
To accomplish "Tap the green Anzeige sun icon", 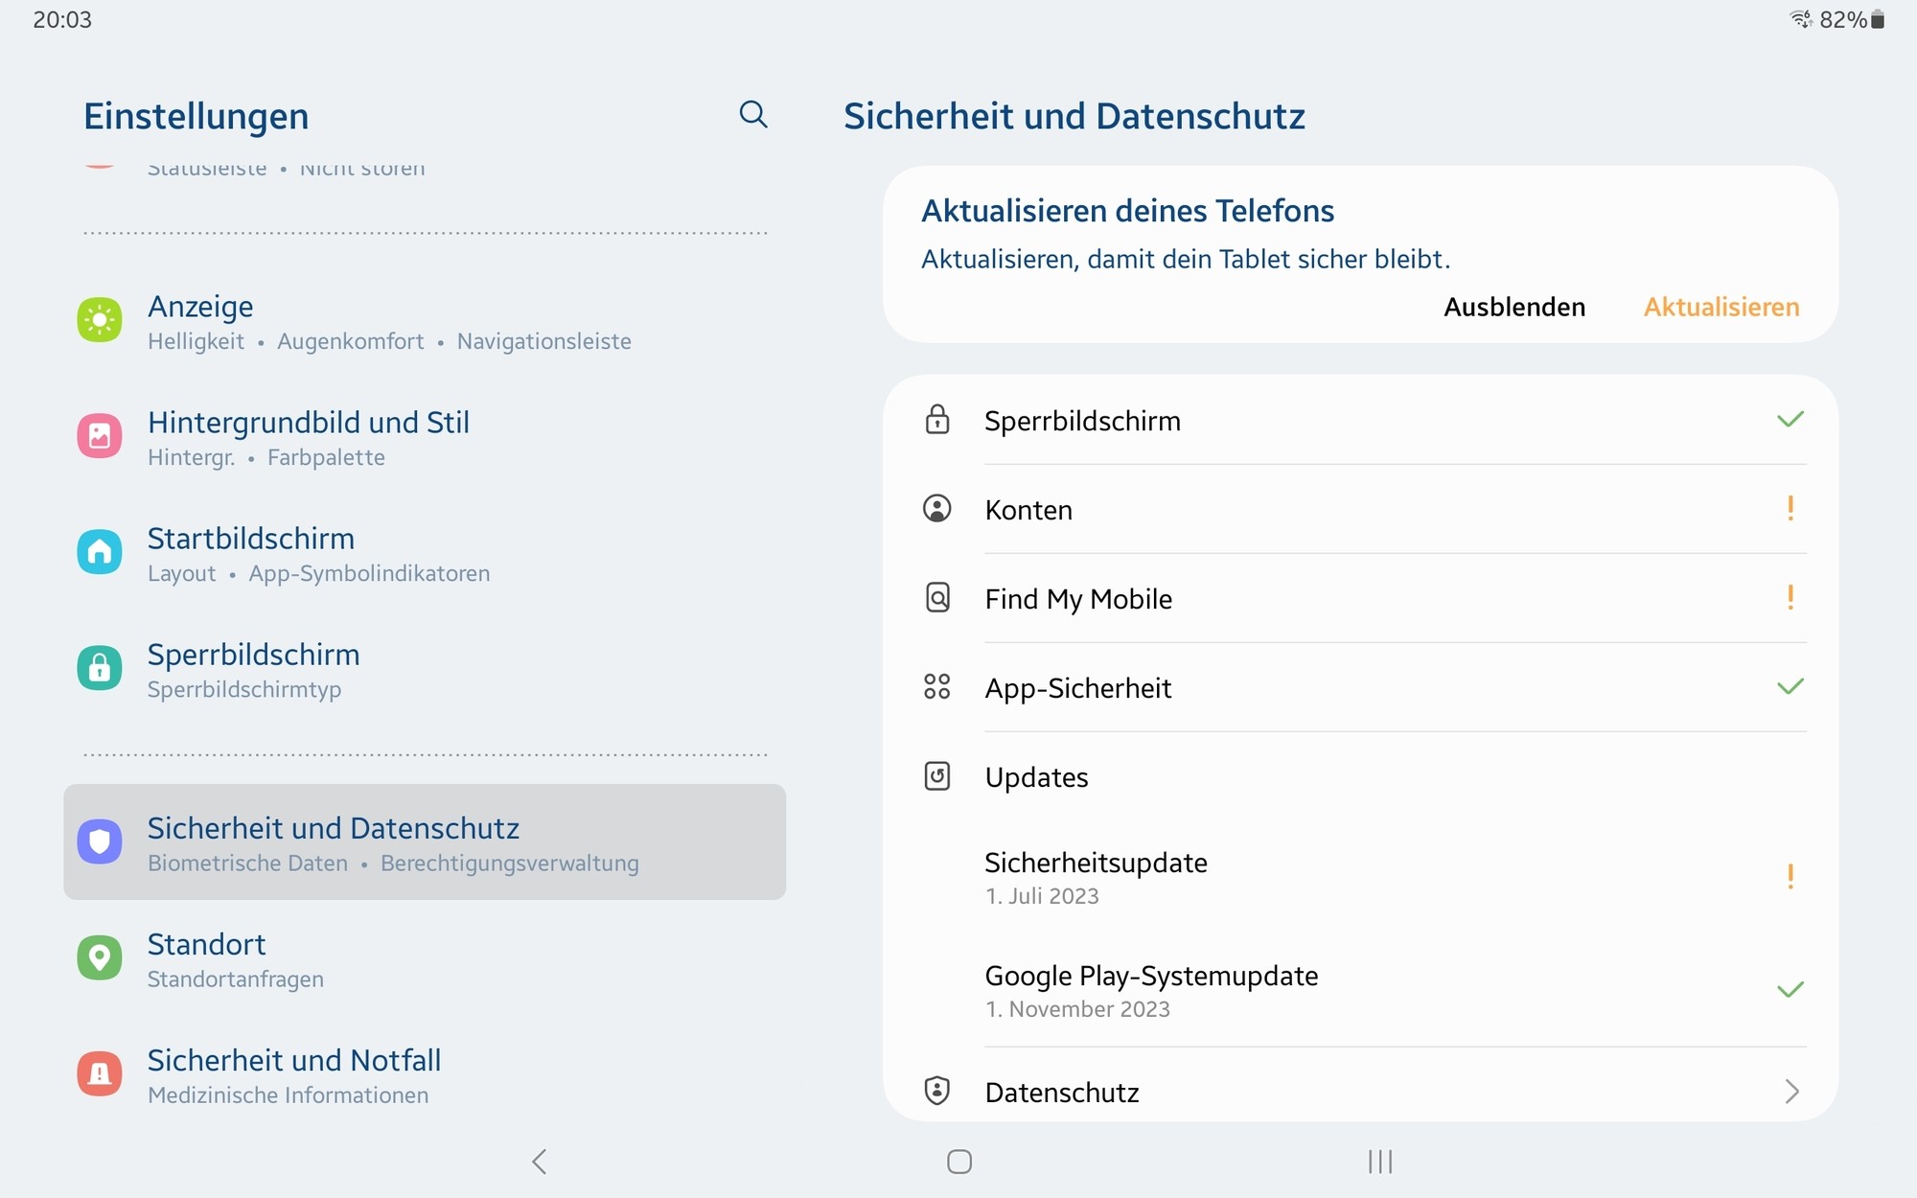I will click(x=100, y=321).
